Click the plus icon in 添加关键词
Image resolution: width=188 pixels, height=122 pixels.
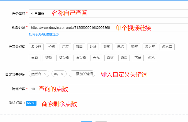click(73, 74)
